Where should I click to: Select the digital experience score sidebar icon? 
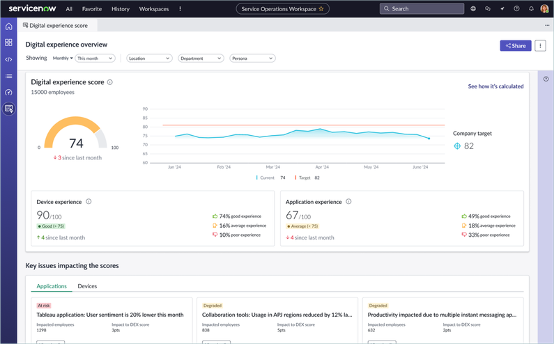9,109
